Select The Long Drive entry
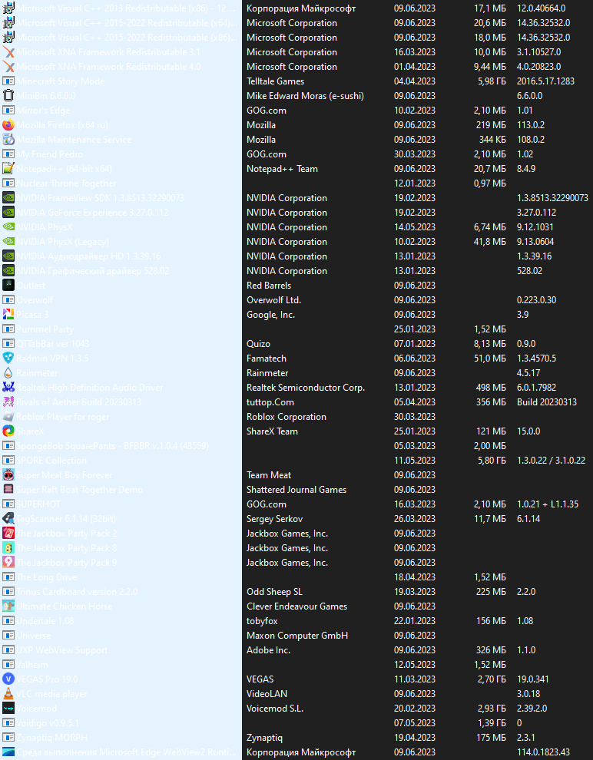The width and height of the screenshot is (593, 760). [x=47, y=577]
